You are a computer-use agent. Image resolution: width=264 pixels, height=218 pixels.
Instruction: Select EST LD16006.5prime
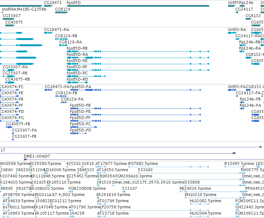[60, 170]
